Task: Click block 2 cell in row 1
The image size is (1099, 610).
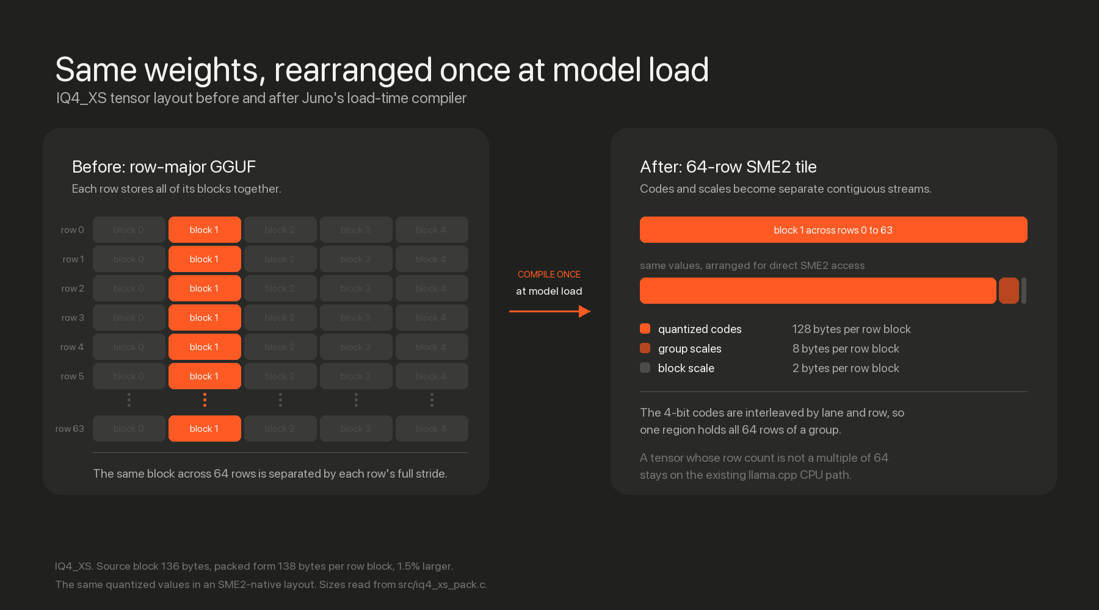Action: coord(280,259)
